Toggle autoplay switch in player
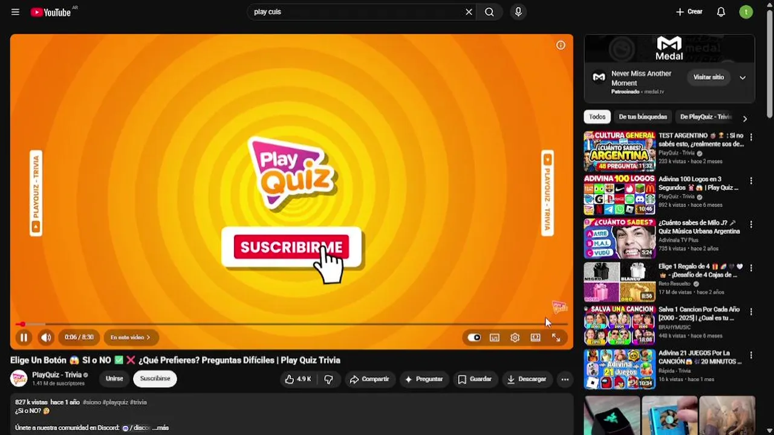Viewport: 774px width, 435px height. tap(474, 338)
